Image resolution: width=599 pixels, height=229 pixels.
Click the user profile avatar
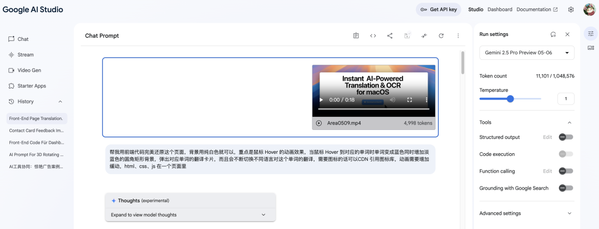coord(589,9)
